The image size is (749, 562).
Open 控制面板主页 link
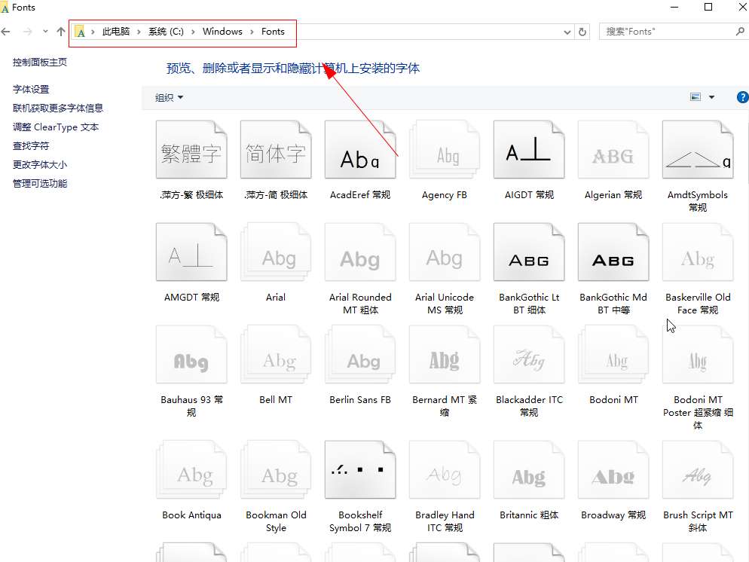tap(40, 62)
